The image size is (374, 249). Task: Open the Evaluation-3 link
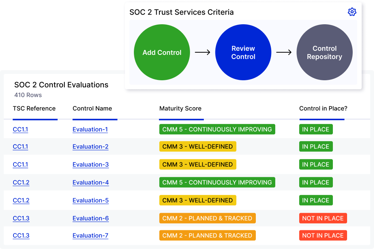pos(91,165)
